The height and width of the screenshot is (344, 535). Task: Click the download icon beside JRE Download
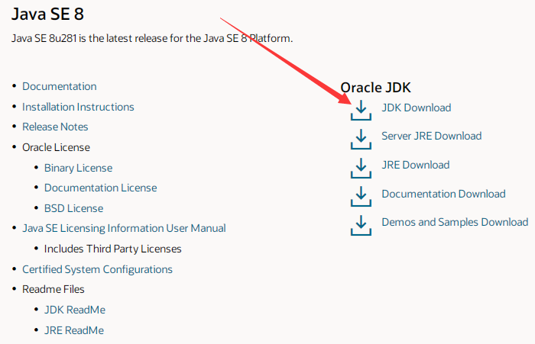360,167
